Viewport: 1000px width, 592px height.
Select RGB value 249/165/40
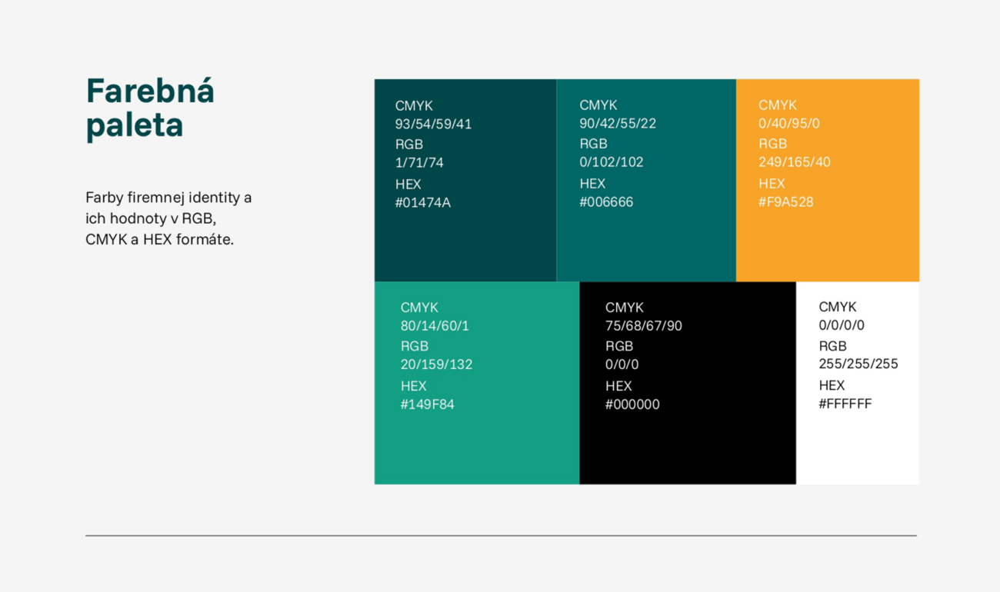[795, 162]
